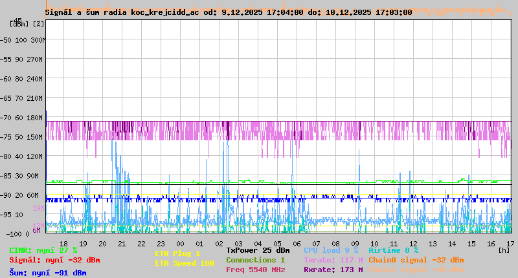Click the -70 dBm label on left axis
Screen dimensions: 518x278
pyautogui.click(x=13, y=118)
